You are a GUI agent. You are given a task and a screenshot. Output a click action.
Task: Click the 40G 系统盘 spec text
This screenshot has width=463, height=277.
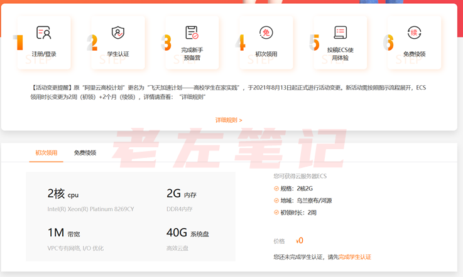(187, 233)
